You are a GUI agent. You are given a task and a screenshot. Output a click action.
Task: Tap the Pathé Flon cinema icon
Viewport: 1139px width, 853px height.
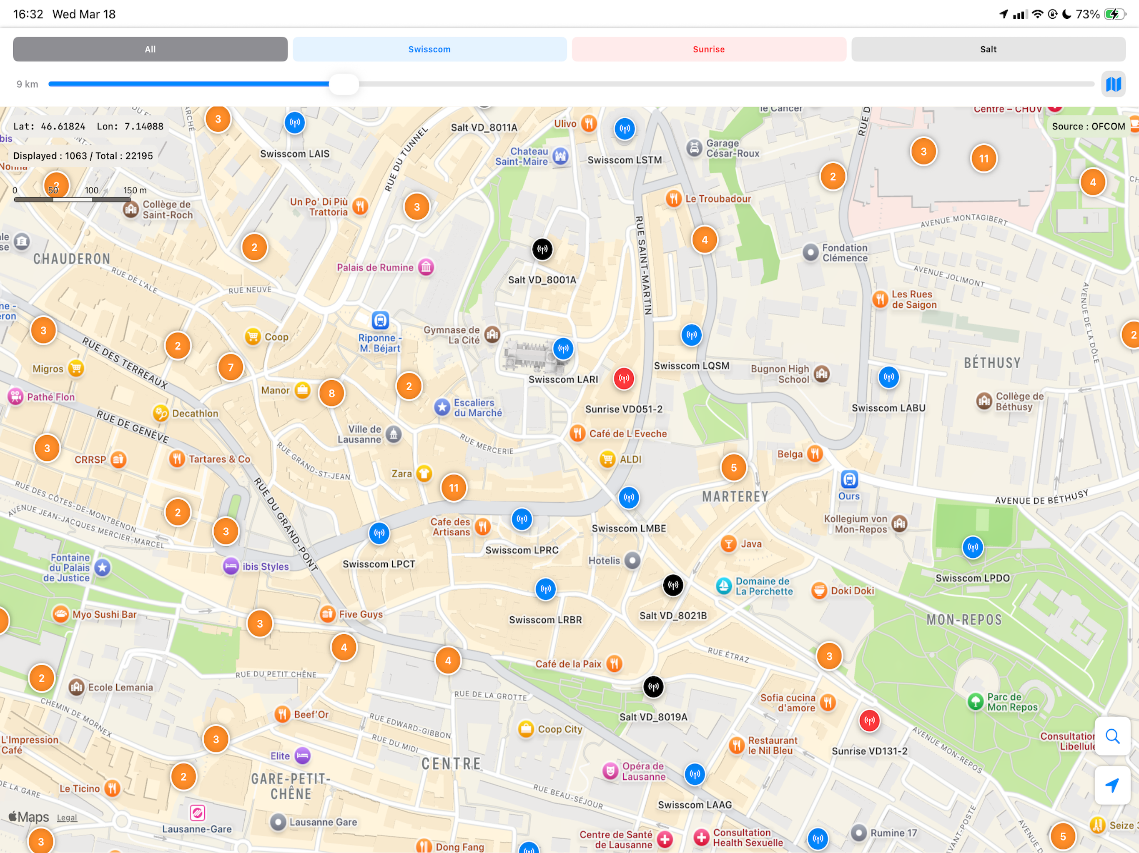[x=15, y=396]
